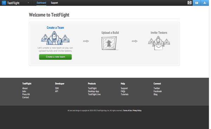Open the Support tab in top bar
The height and width of the screenshot is (129, 211).
(x=55, y=3)
